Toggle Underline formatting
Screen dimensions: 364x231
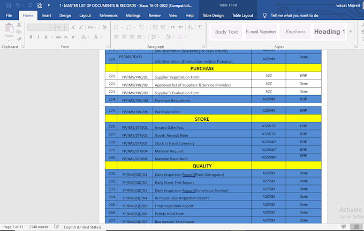coord(46,37)
